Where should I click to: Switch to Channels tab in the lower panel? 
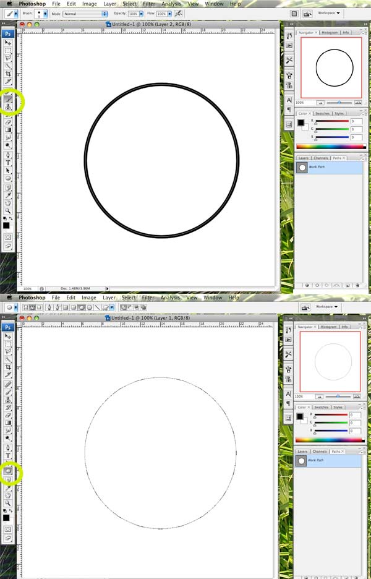click(319, 451)
